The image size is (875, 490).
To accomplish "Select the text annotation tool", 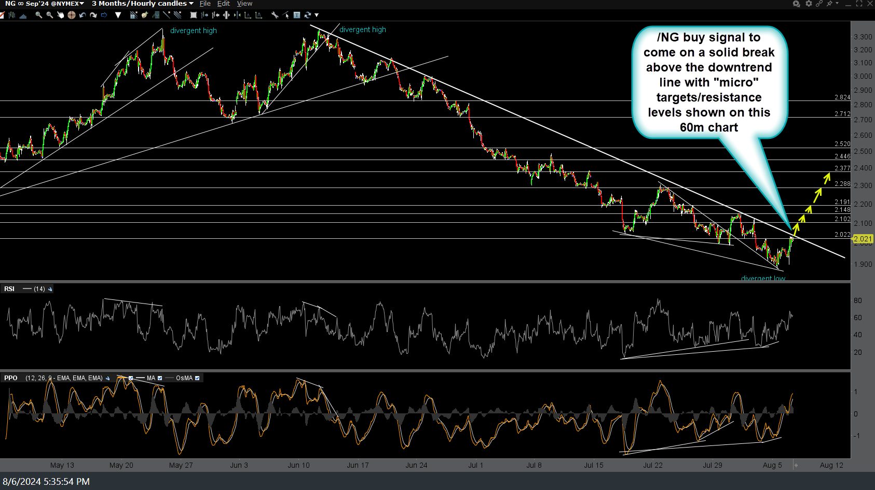I will [x=297, y=15].
